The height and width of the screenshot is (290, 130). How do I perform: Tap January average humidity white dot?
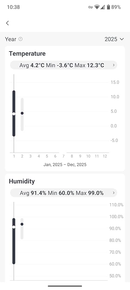(x=14, y=227)
